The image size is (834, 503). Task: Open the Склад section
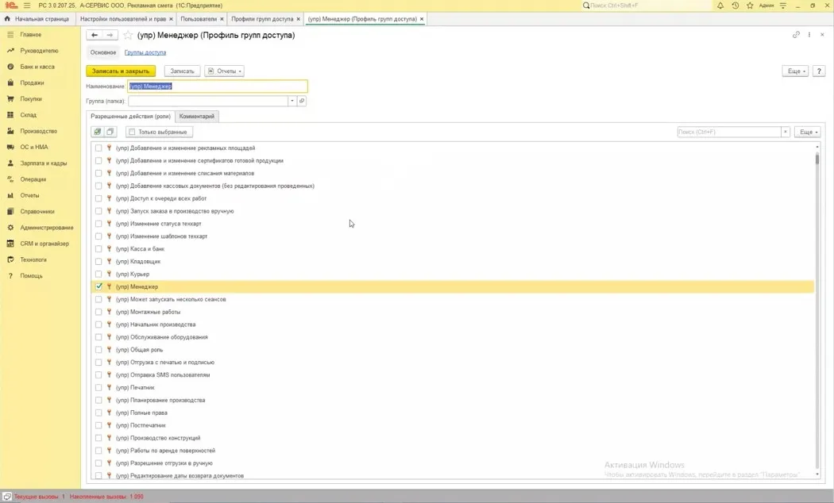(28, 115)
